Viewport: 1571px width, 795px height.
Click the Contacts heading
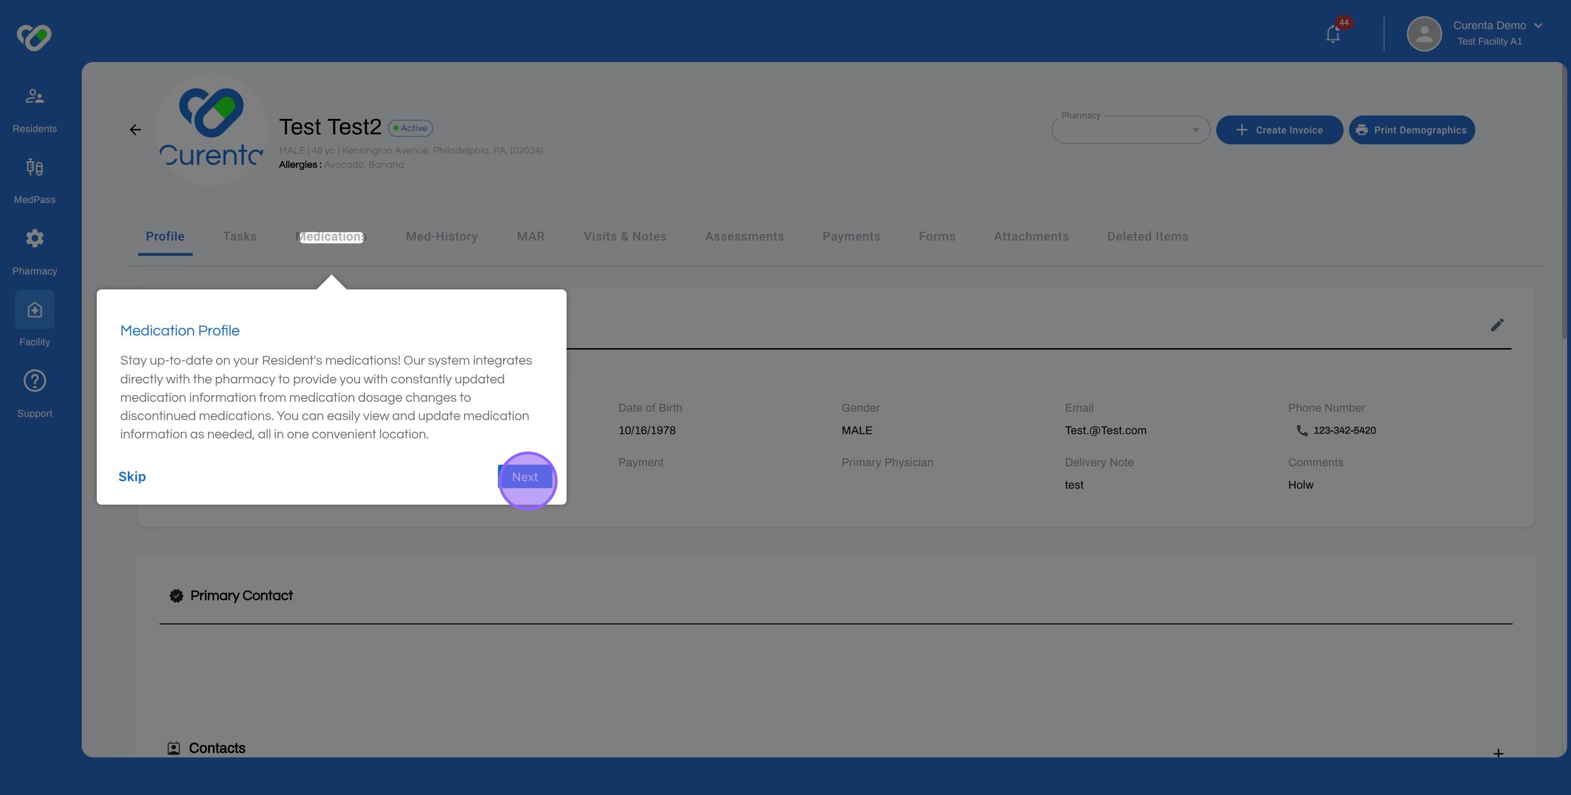[217, 748]
